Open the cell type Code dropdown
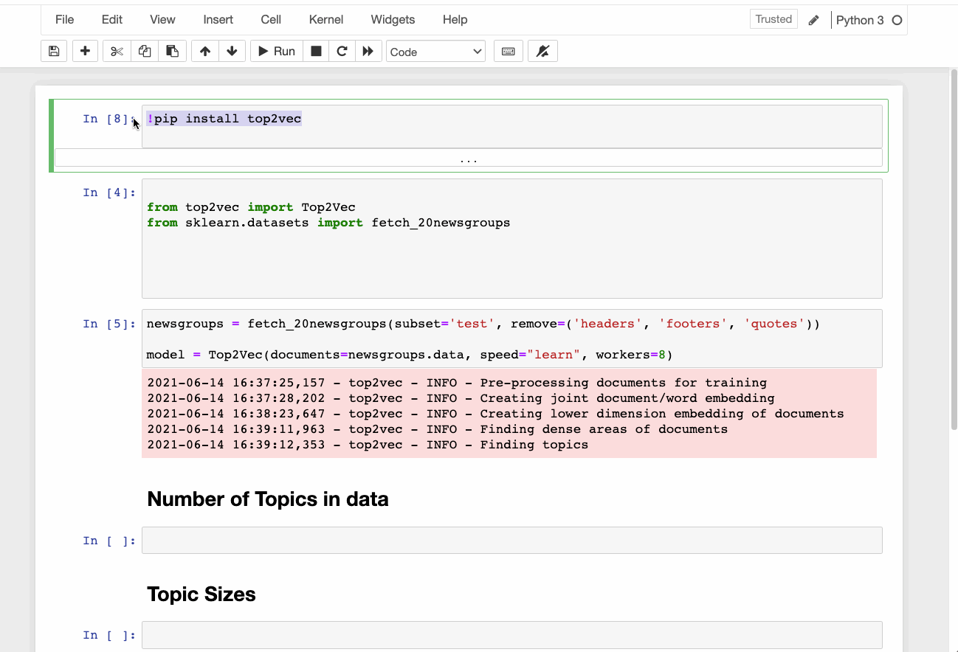Viewport: 958px width, 652px height. [x=435, y=52]
